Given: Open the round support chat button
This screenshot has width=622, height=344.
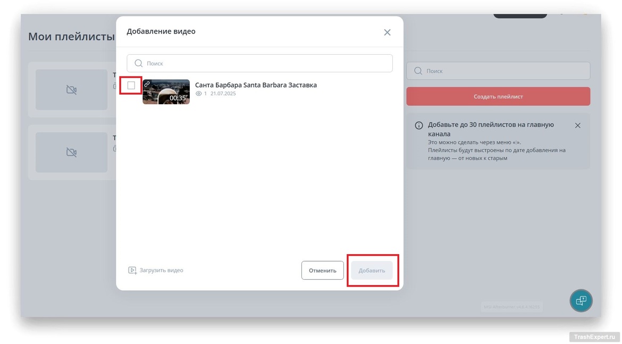Looking at the screenshot, I should tap(581, 300).
